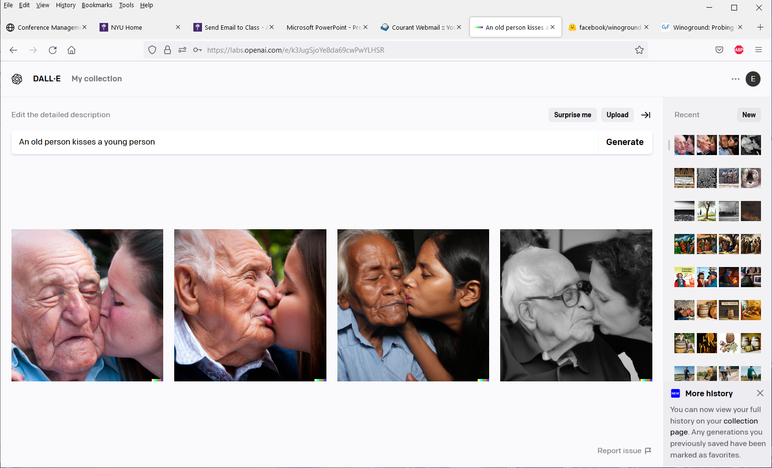This screenshot has height=468, width=772.
Task: Click the Save to Pocket icon
Action: (719, 50)
